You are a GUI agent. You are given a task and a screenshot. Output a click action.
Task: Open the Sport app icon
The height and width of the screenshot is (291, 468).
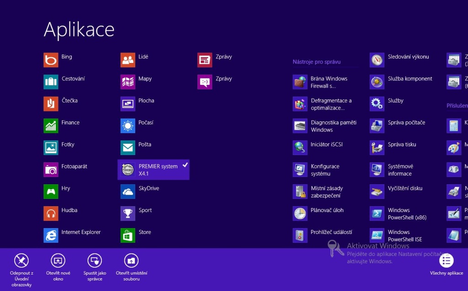tap(128, 213)
